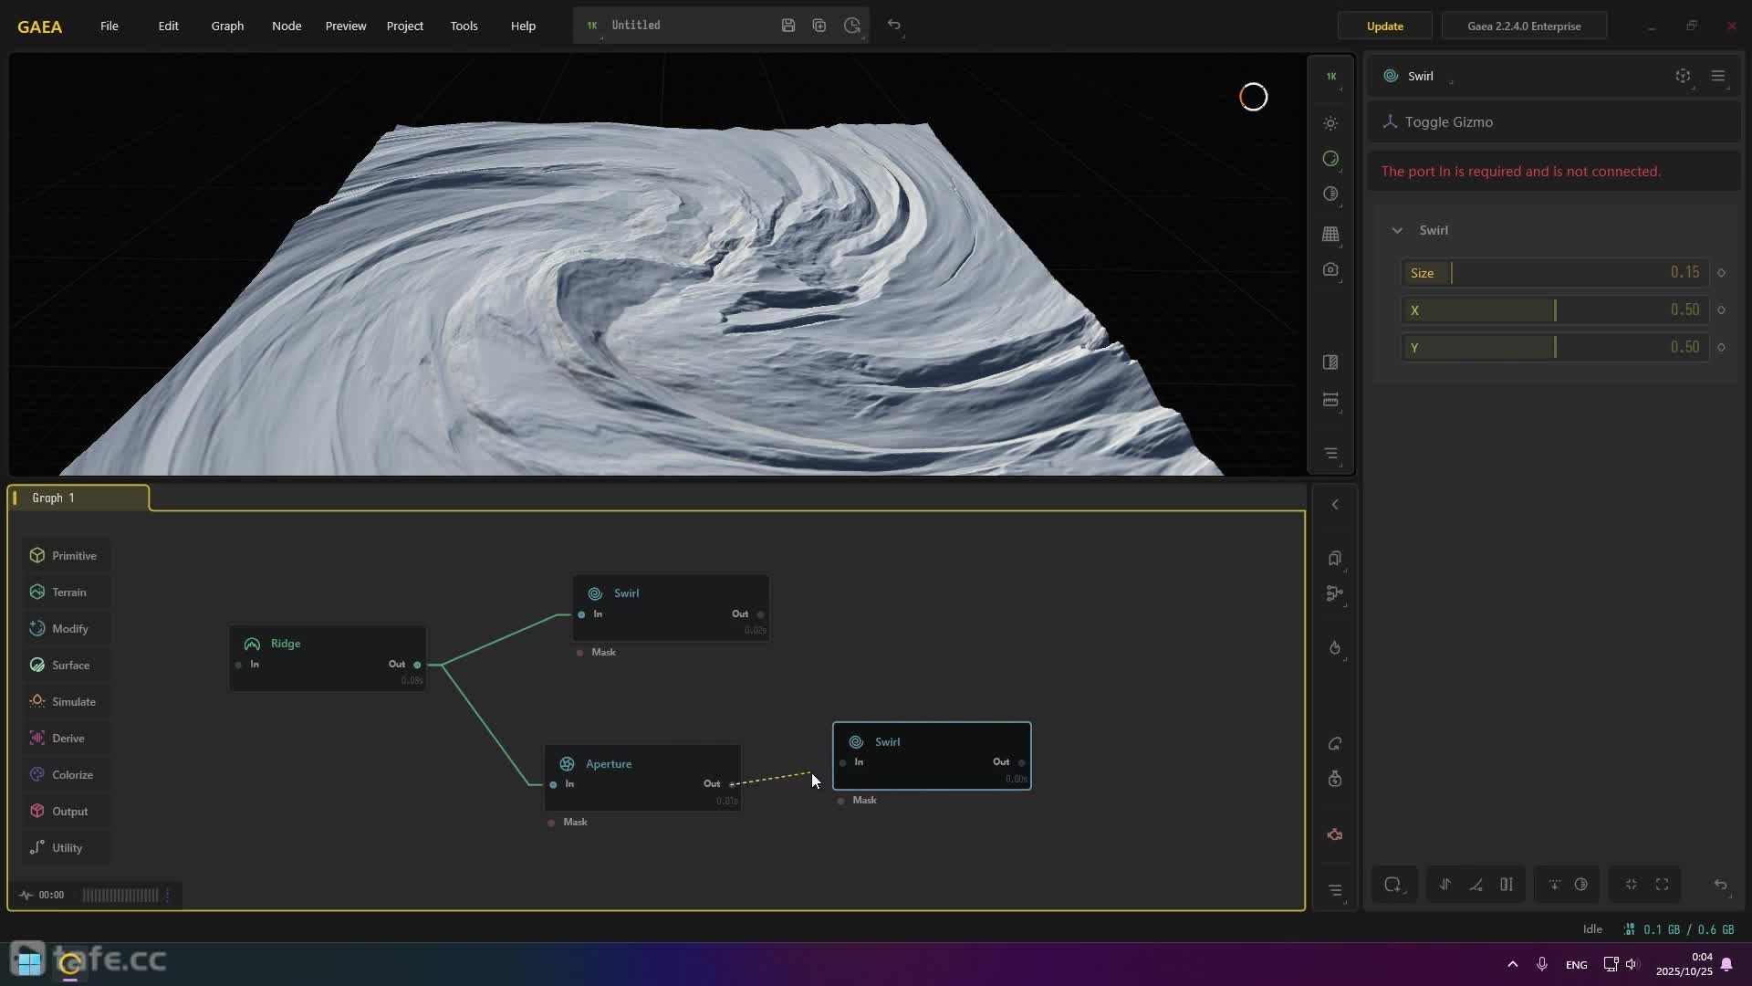1752x986 pixels.
Task: Click the red engine icon in graph sidebar
Action: tap(1335, 835)
